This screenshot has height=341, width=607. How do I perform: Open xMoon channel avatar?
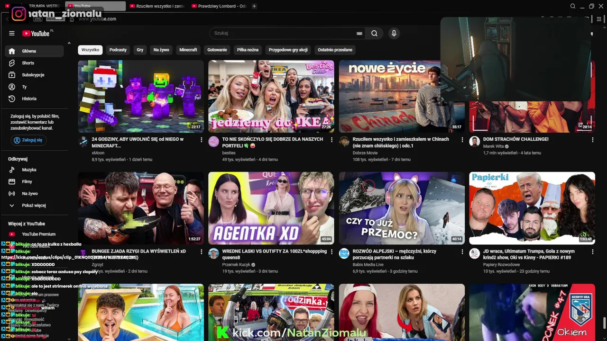pos(83,142)
